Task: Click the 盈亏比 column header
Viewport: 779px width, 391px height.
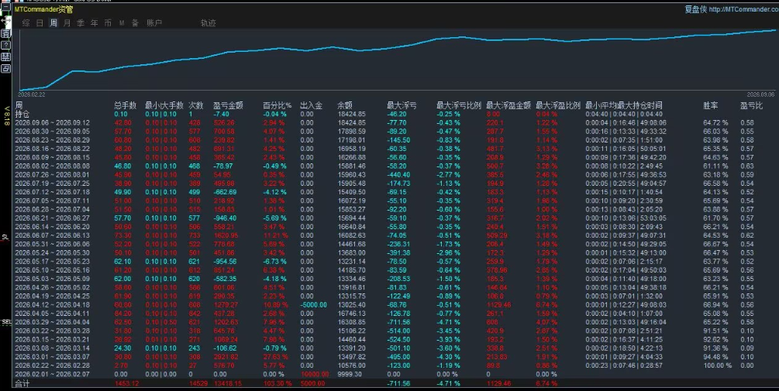Action: (751, 105)
